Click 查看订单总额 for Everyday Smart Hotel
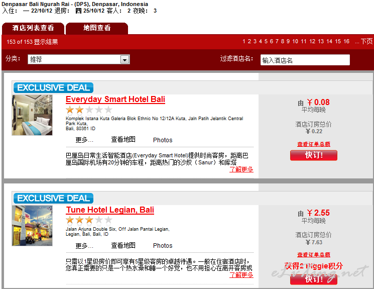Screen dimensions: 374x289 314,144
